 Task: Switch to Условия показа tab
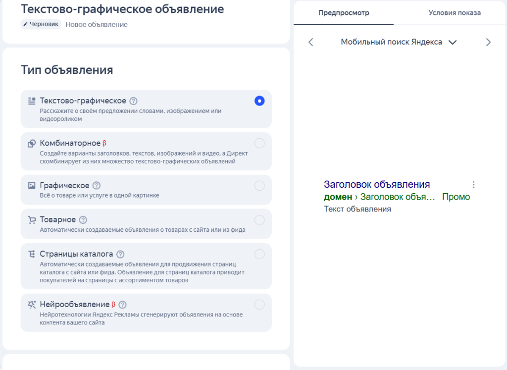(455, 13)
